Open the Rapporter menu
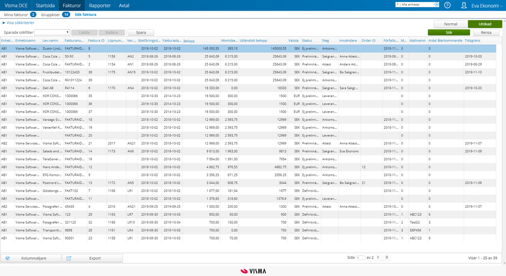The height and width of the screenshot is (276, 506). 100,6
